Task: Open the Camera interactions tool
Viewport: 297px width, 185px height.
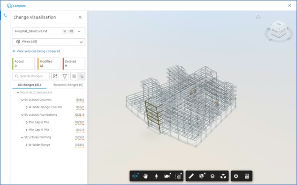Action: pyautogui.click(x=168, y=176)
